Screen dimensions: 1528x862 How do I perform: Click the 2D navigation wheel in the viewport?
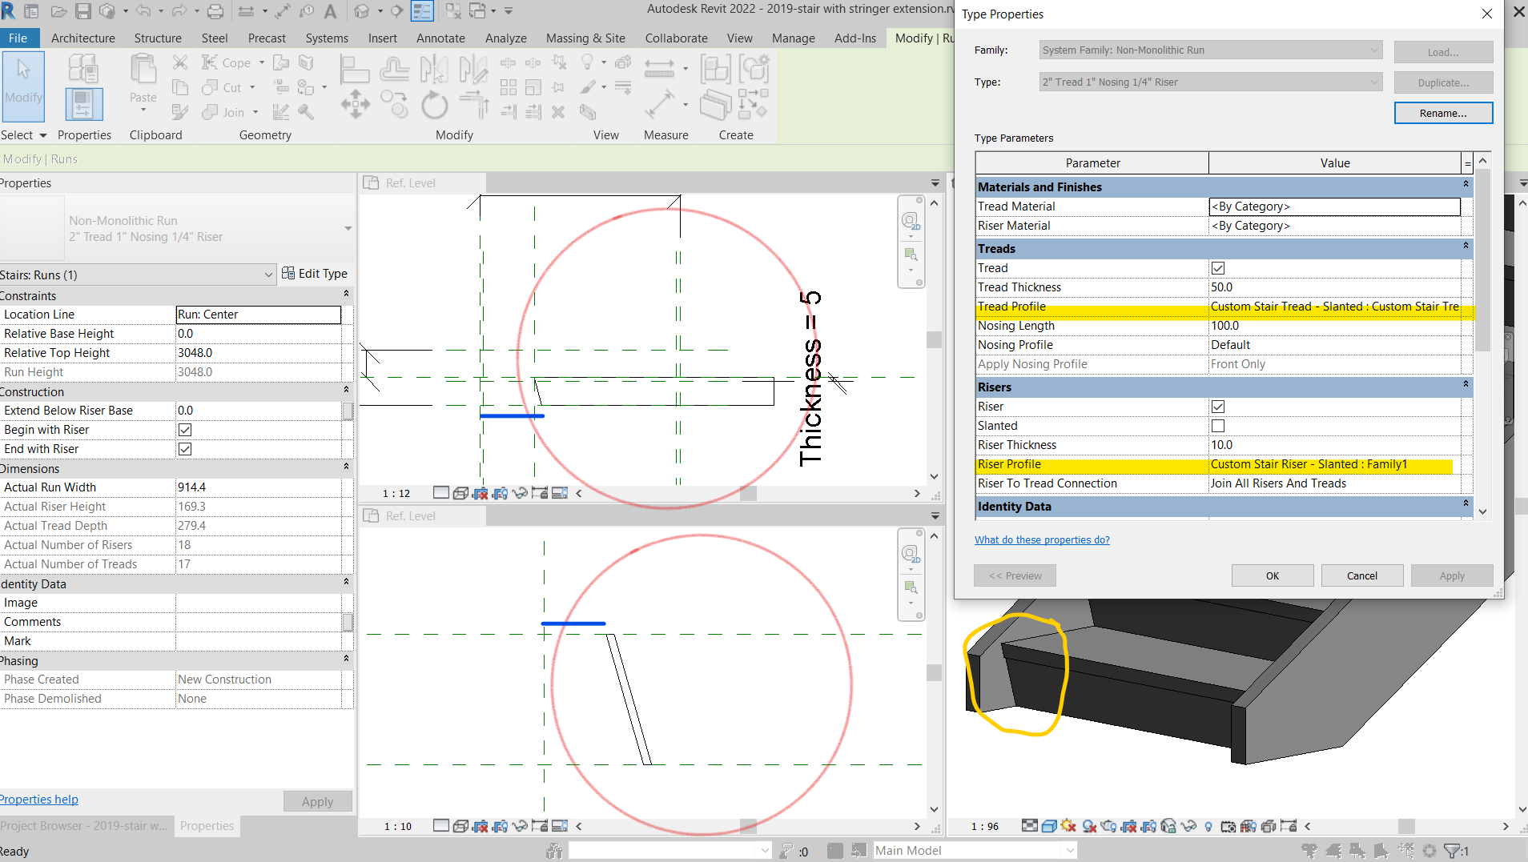coord(911,220)
